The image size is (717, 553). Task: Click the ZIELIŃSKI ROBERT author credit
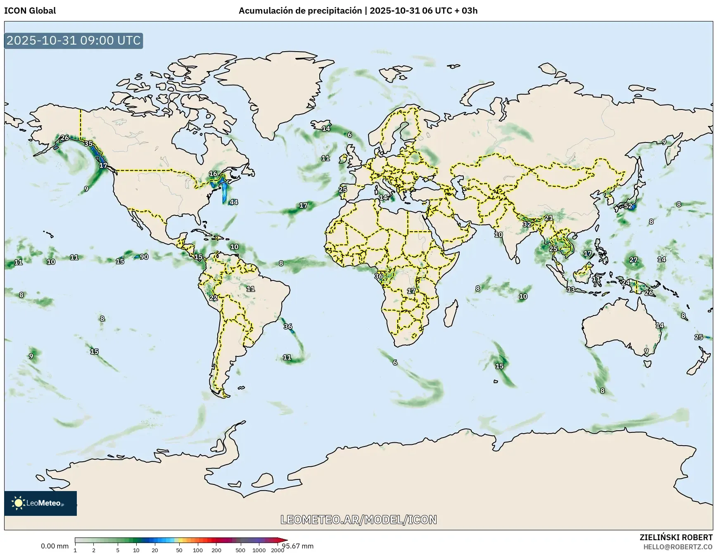676,537
